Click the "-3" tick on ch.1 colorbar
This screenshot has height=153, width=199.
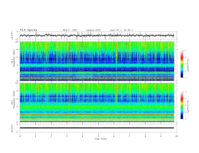tap(185, 50)
